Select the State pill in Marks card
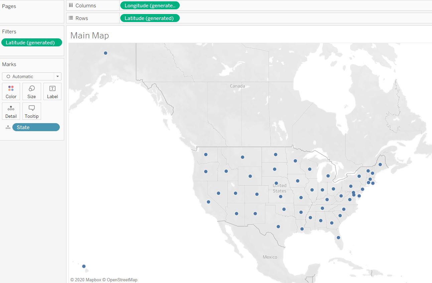Viewport: 432px width, 283px height. click(x=36, y=127)
